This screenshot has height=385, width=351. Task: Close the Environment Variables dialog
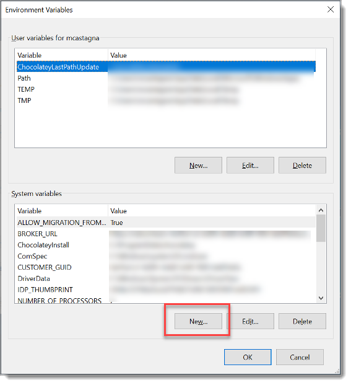(331, 9)
